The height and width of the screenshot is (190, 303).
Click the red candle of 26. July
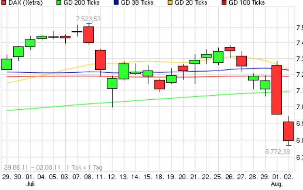pyautogui.click(x=230, y=49)
